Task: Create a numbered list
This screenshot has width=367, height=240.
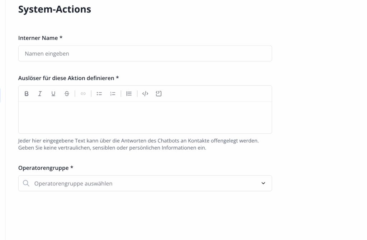Action: (113, 94)
